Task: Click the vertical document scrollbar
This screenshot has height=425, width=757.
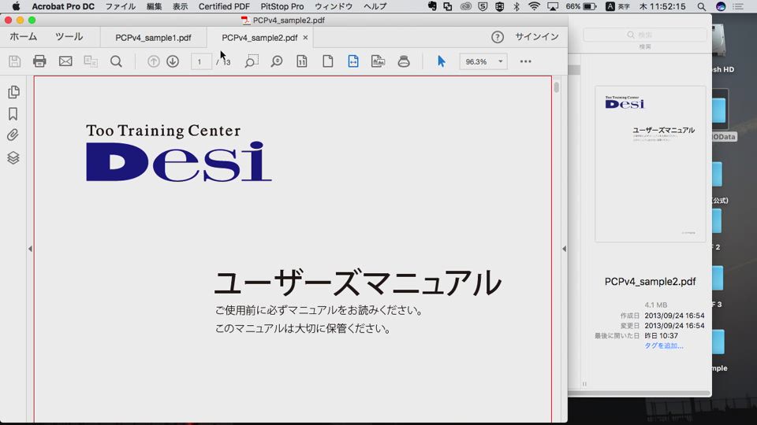Action: point(557,87)
